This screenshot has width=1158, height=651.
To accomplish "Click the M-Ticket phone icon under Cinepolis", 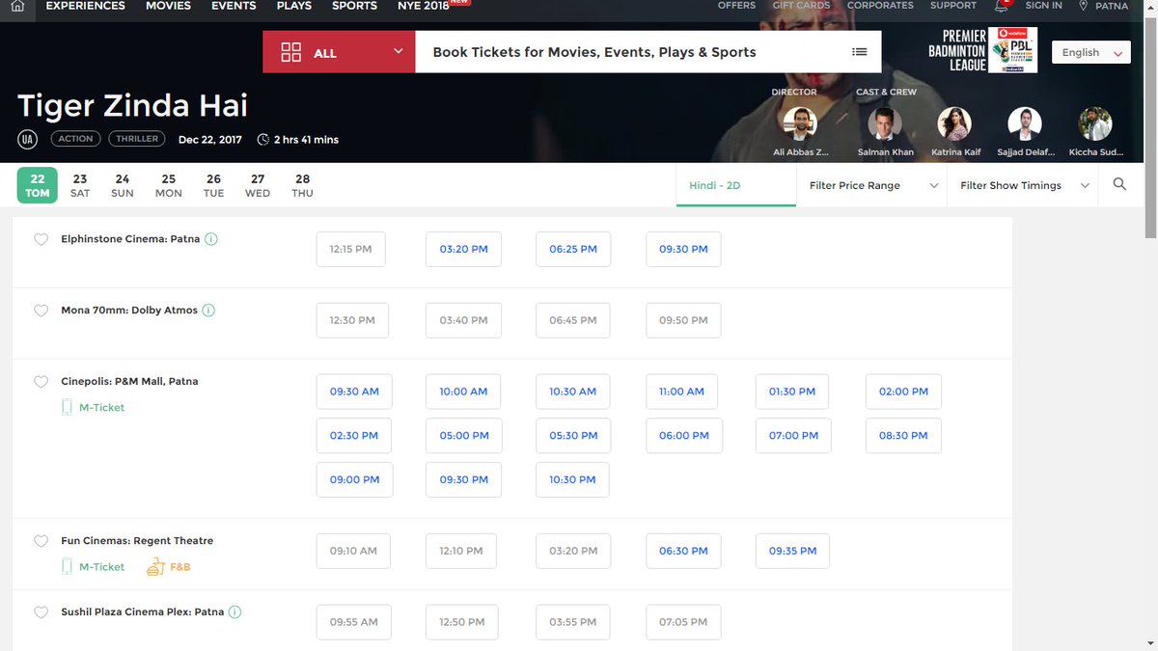I will tap(67, 407).
